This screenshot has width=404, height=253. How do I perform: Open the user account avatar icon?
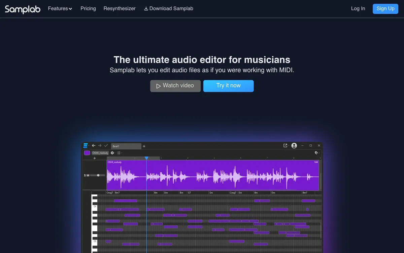[x=294, y=145]
